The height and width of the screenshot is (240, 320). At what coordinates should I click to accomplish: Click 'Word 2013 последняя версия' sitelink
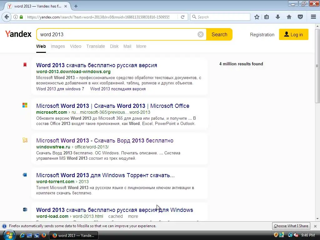pyautogui.click(x=118, y=89)
